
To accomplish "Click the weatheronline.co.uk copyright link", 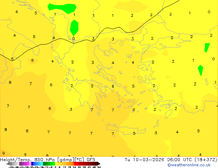I will coord(189,165).
